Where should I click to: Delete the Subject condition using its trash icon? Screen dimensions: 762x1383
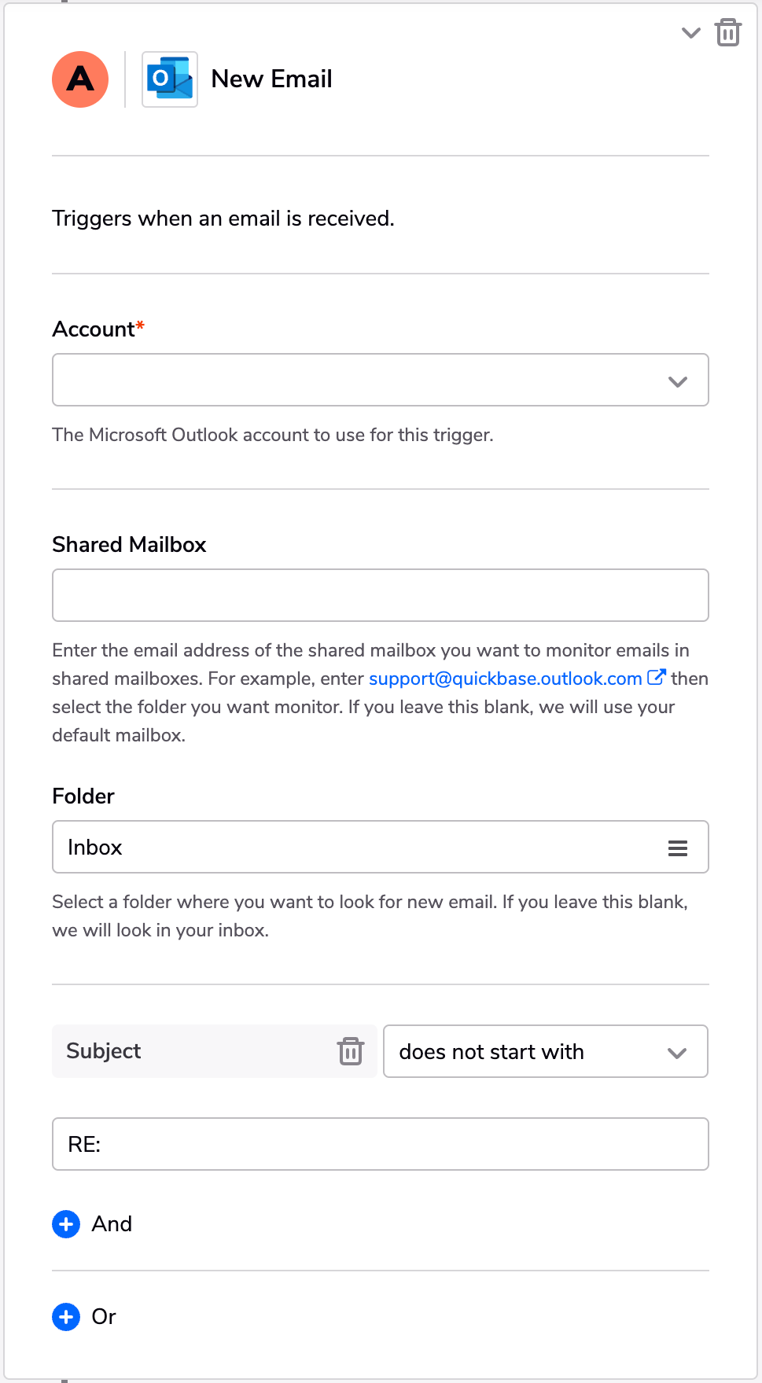[351, 1051]
